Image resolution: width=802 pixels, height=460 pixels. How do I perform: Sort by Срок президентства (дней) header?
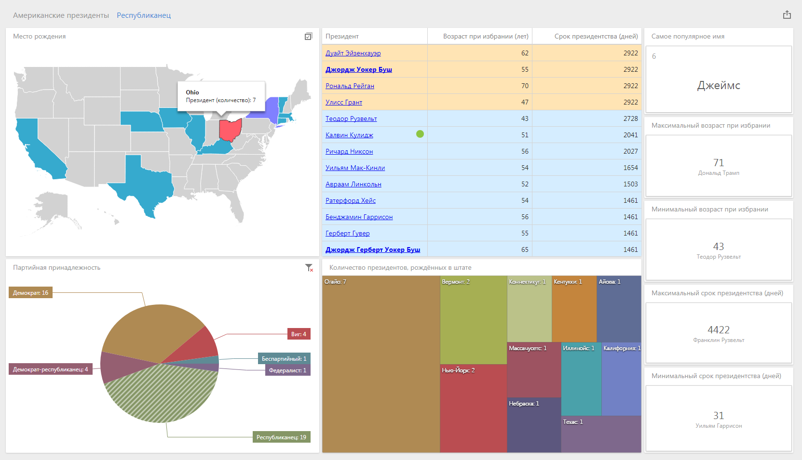587,36
